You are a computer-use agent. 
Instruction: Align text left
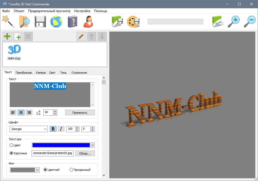point(13,112)
